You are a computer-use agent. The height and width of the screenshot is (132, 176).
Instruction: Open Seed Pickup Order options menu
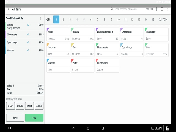coord(41,18)
